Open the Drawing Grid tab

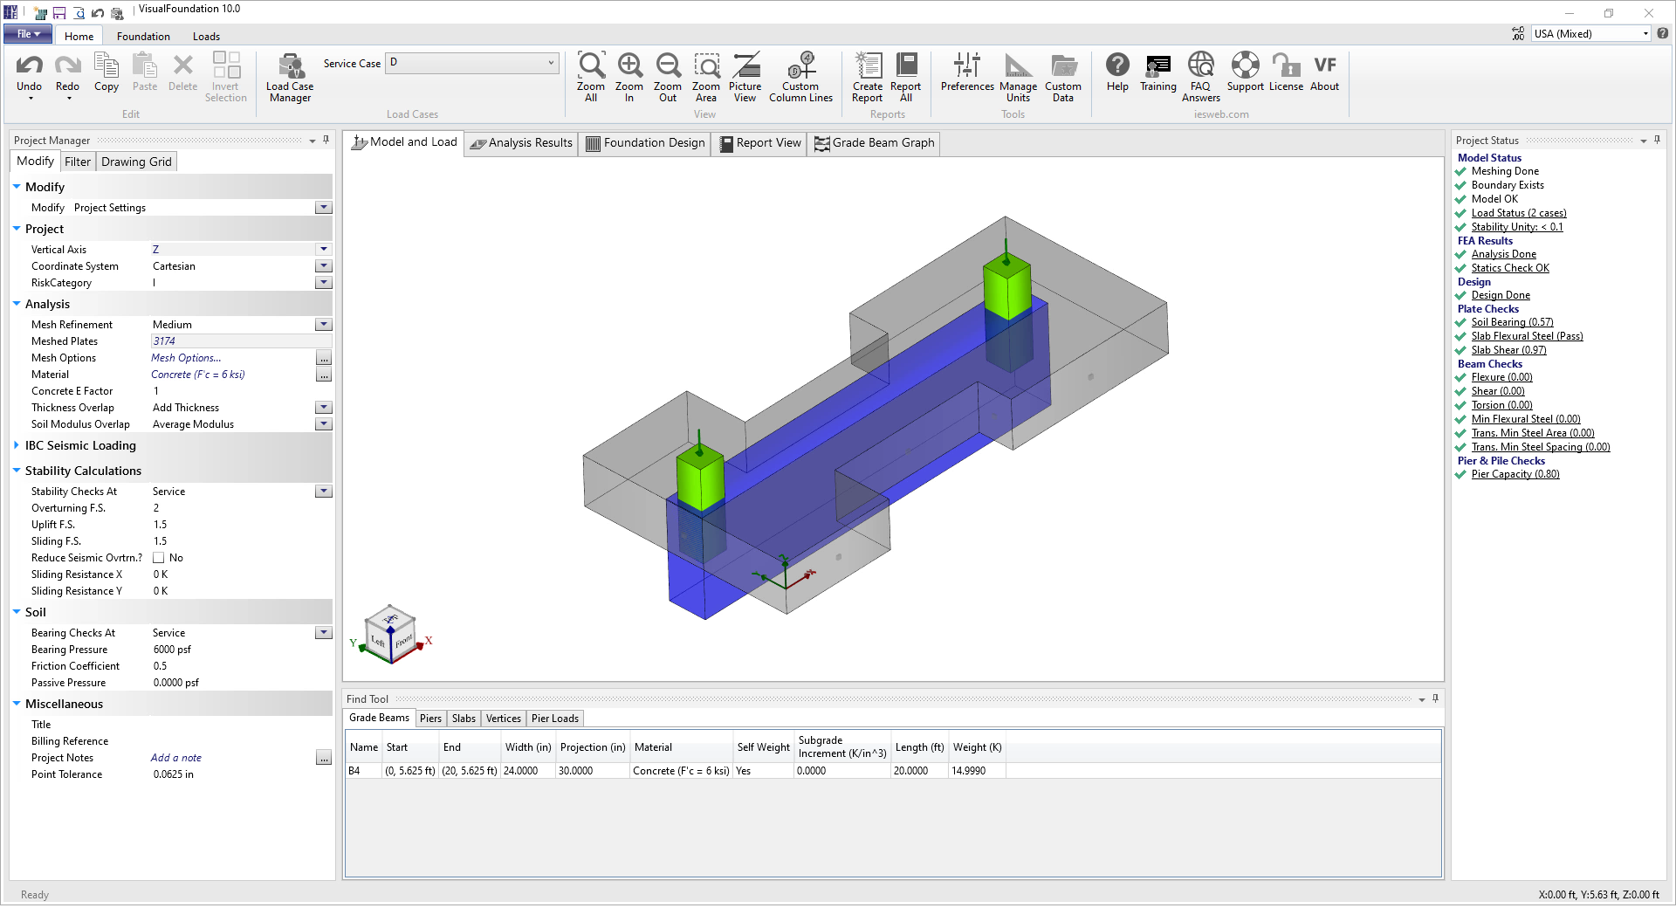click(x=136, y=162)
